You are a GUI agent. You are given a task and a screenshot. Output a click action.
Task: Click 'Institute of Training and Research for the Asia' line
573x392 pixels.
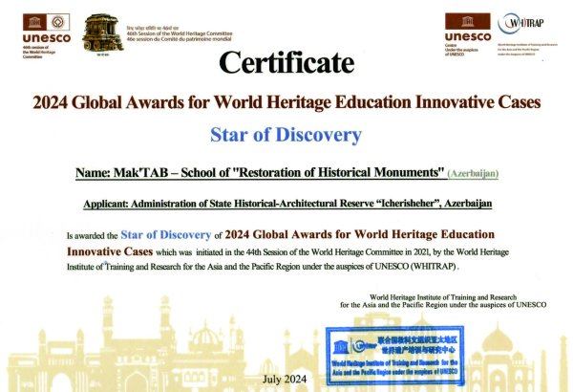[263, 267]
